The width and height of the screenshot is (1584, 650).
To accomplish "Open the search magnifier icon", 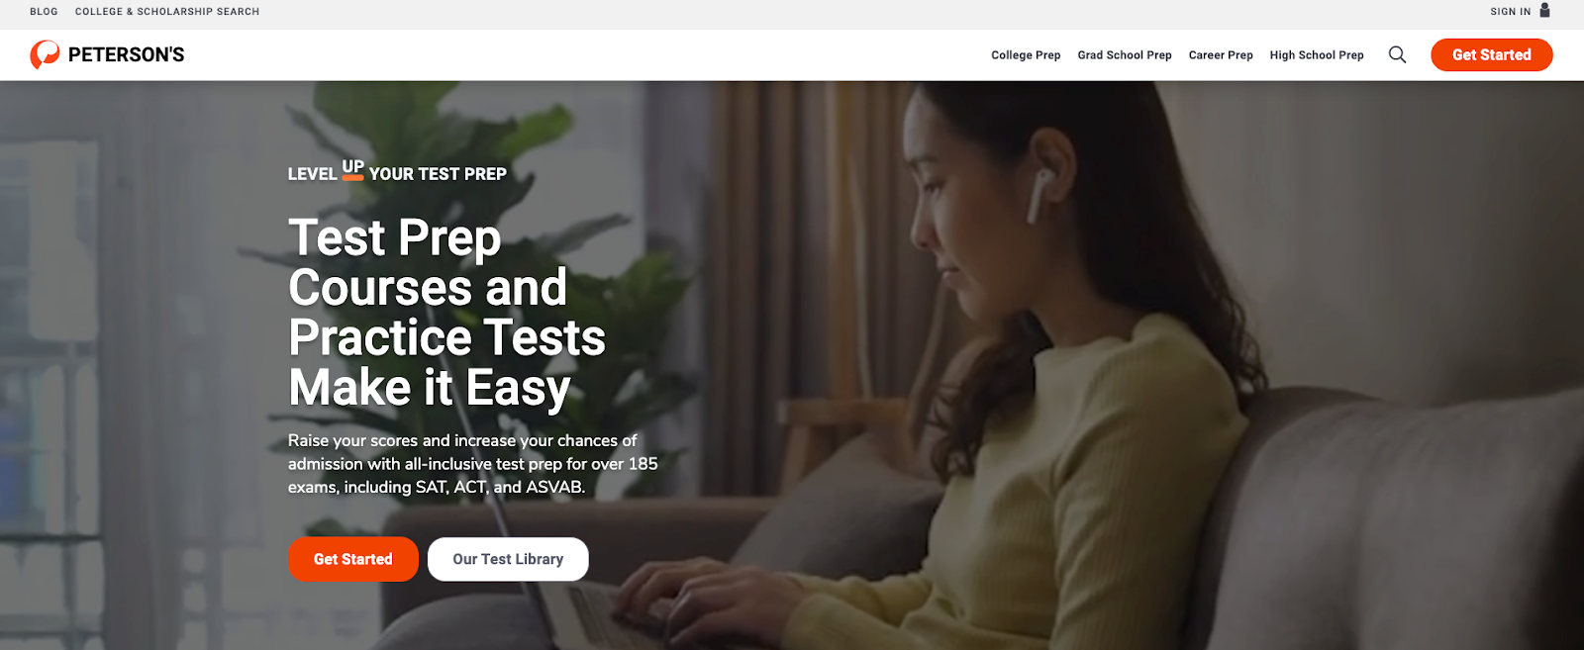I will [x=1397, y=54].
